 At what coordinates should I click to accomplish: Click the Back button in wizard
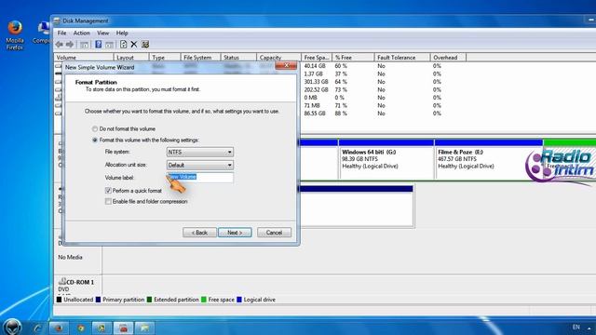pyautogui.click(x=199, y=233)
